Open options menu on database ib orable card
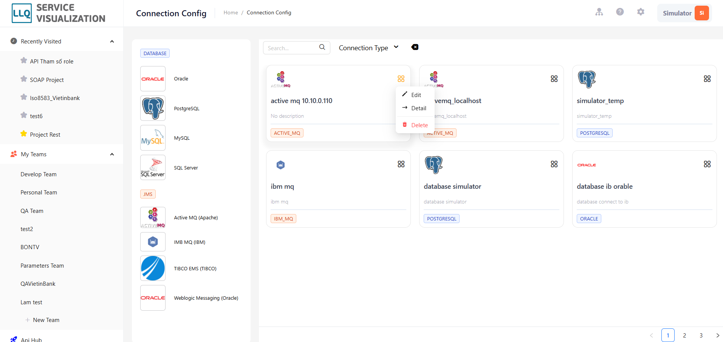723x342 pixels. 707,164
